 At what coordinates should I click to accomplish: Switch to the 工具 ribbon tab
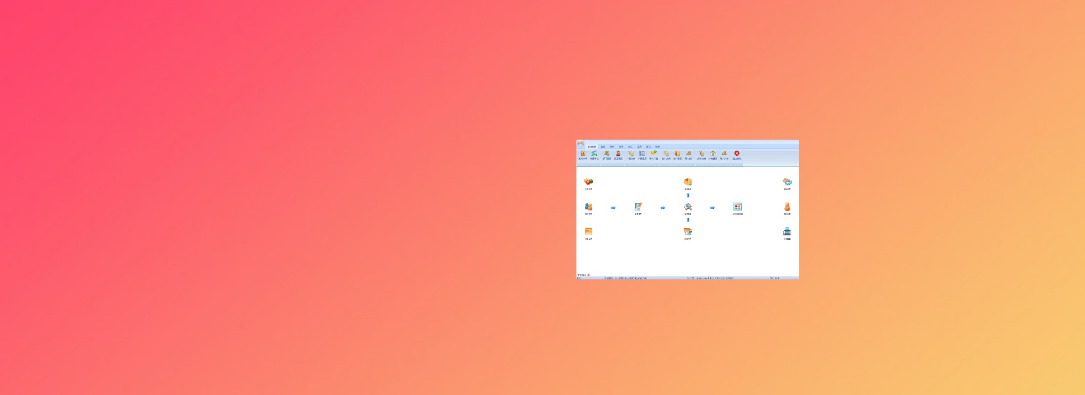(x=639, y=147)
